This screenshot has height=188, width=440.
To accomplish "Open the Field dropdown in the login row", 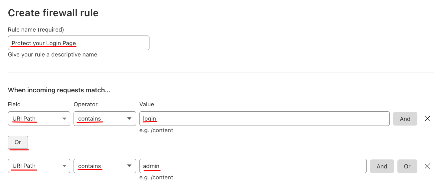I will [39, 119].
